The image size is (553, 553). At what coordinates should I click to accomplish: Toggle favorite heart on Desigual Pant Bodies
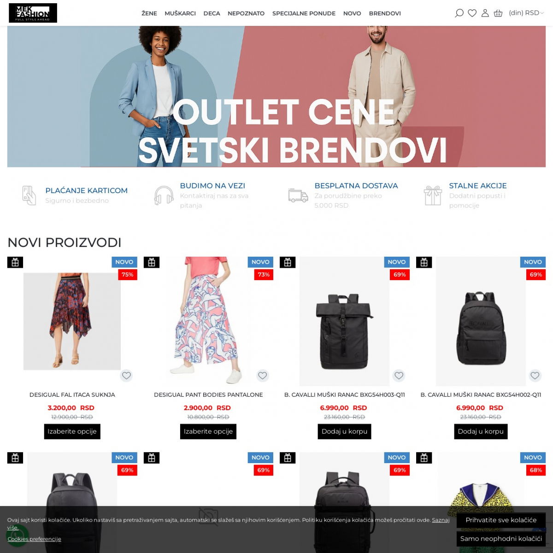[263, 376]
